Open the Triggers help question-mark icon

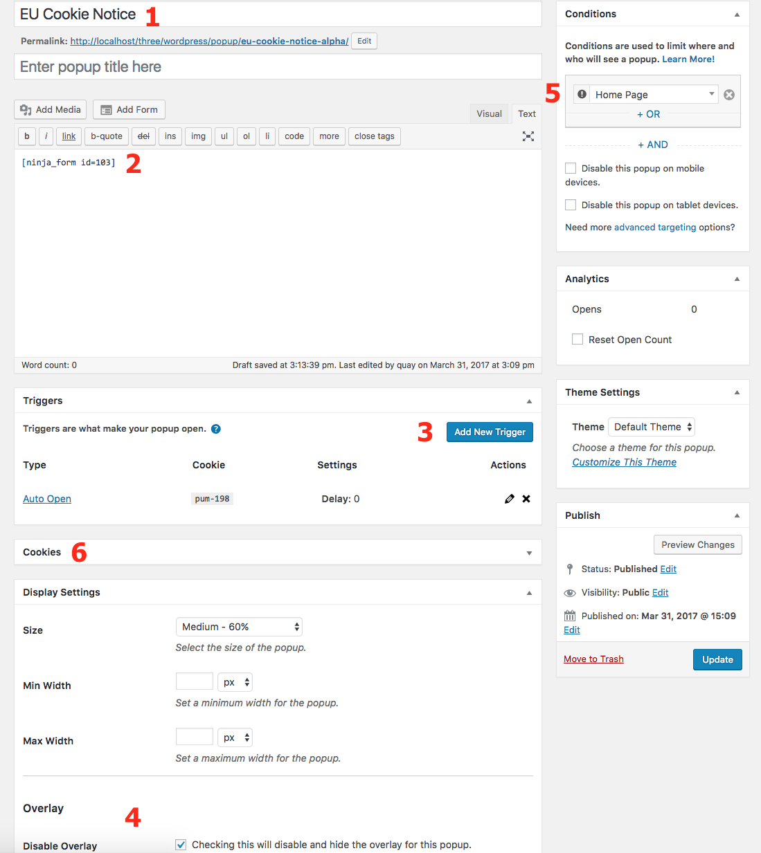pos(215,428)
